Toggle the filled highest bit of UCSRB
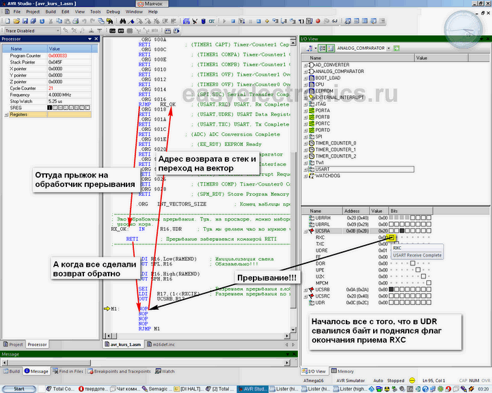The width and height of the screenshot is (492, 393). tap(392, 289)
